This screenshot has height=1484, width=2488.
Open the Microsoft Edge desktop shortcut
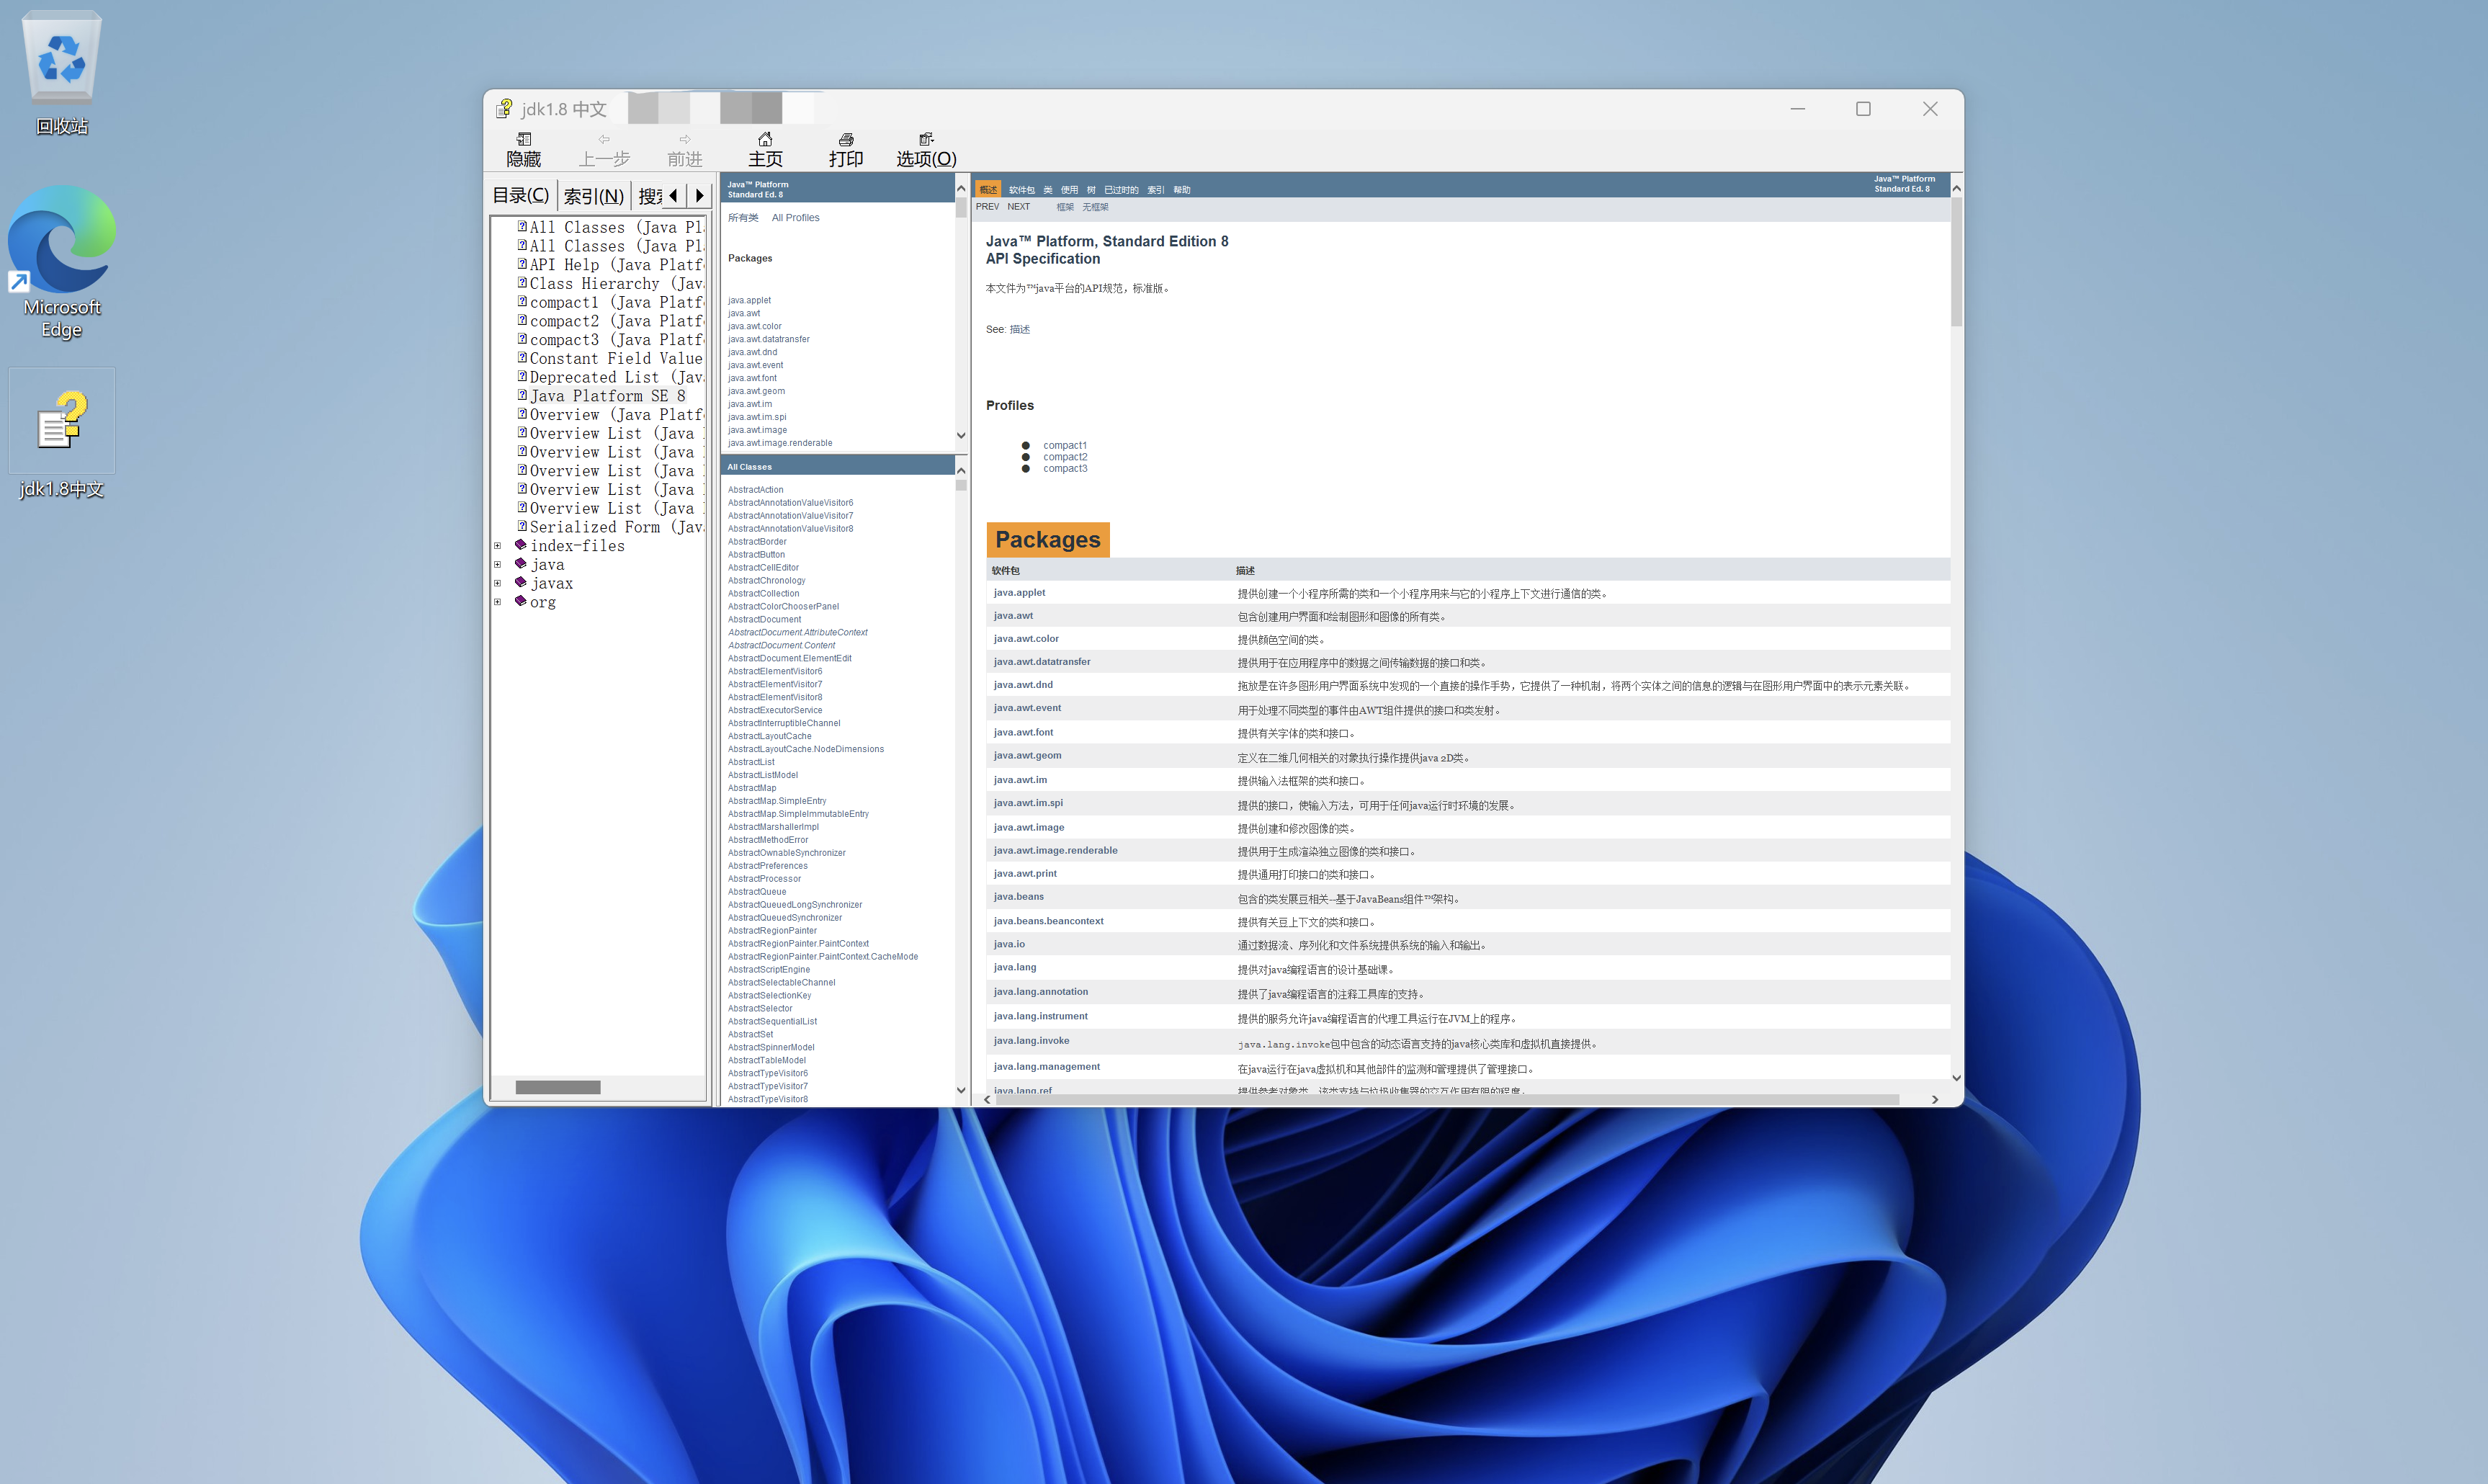point(62,262)
